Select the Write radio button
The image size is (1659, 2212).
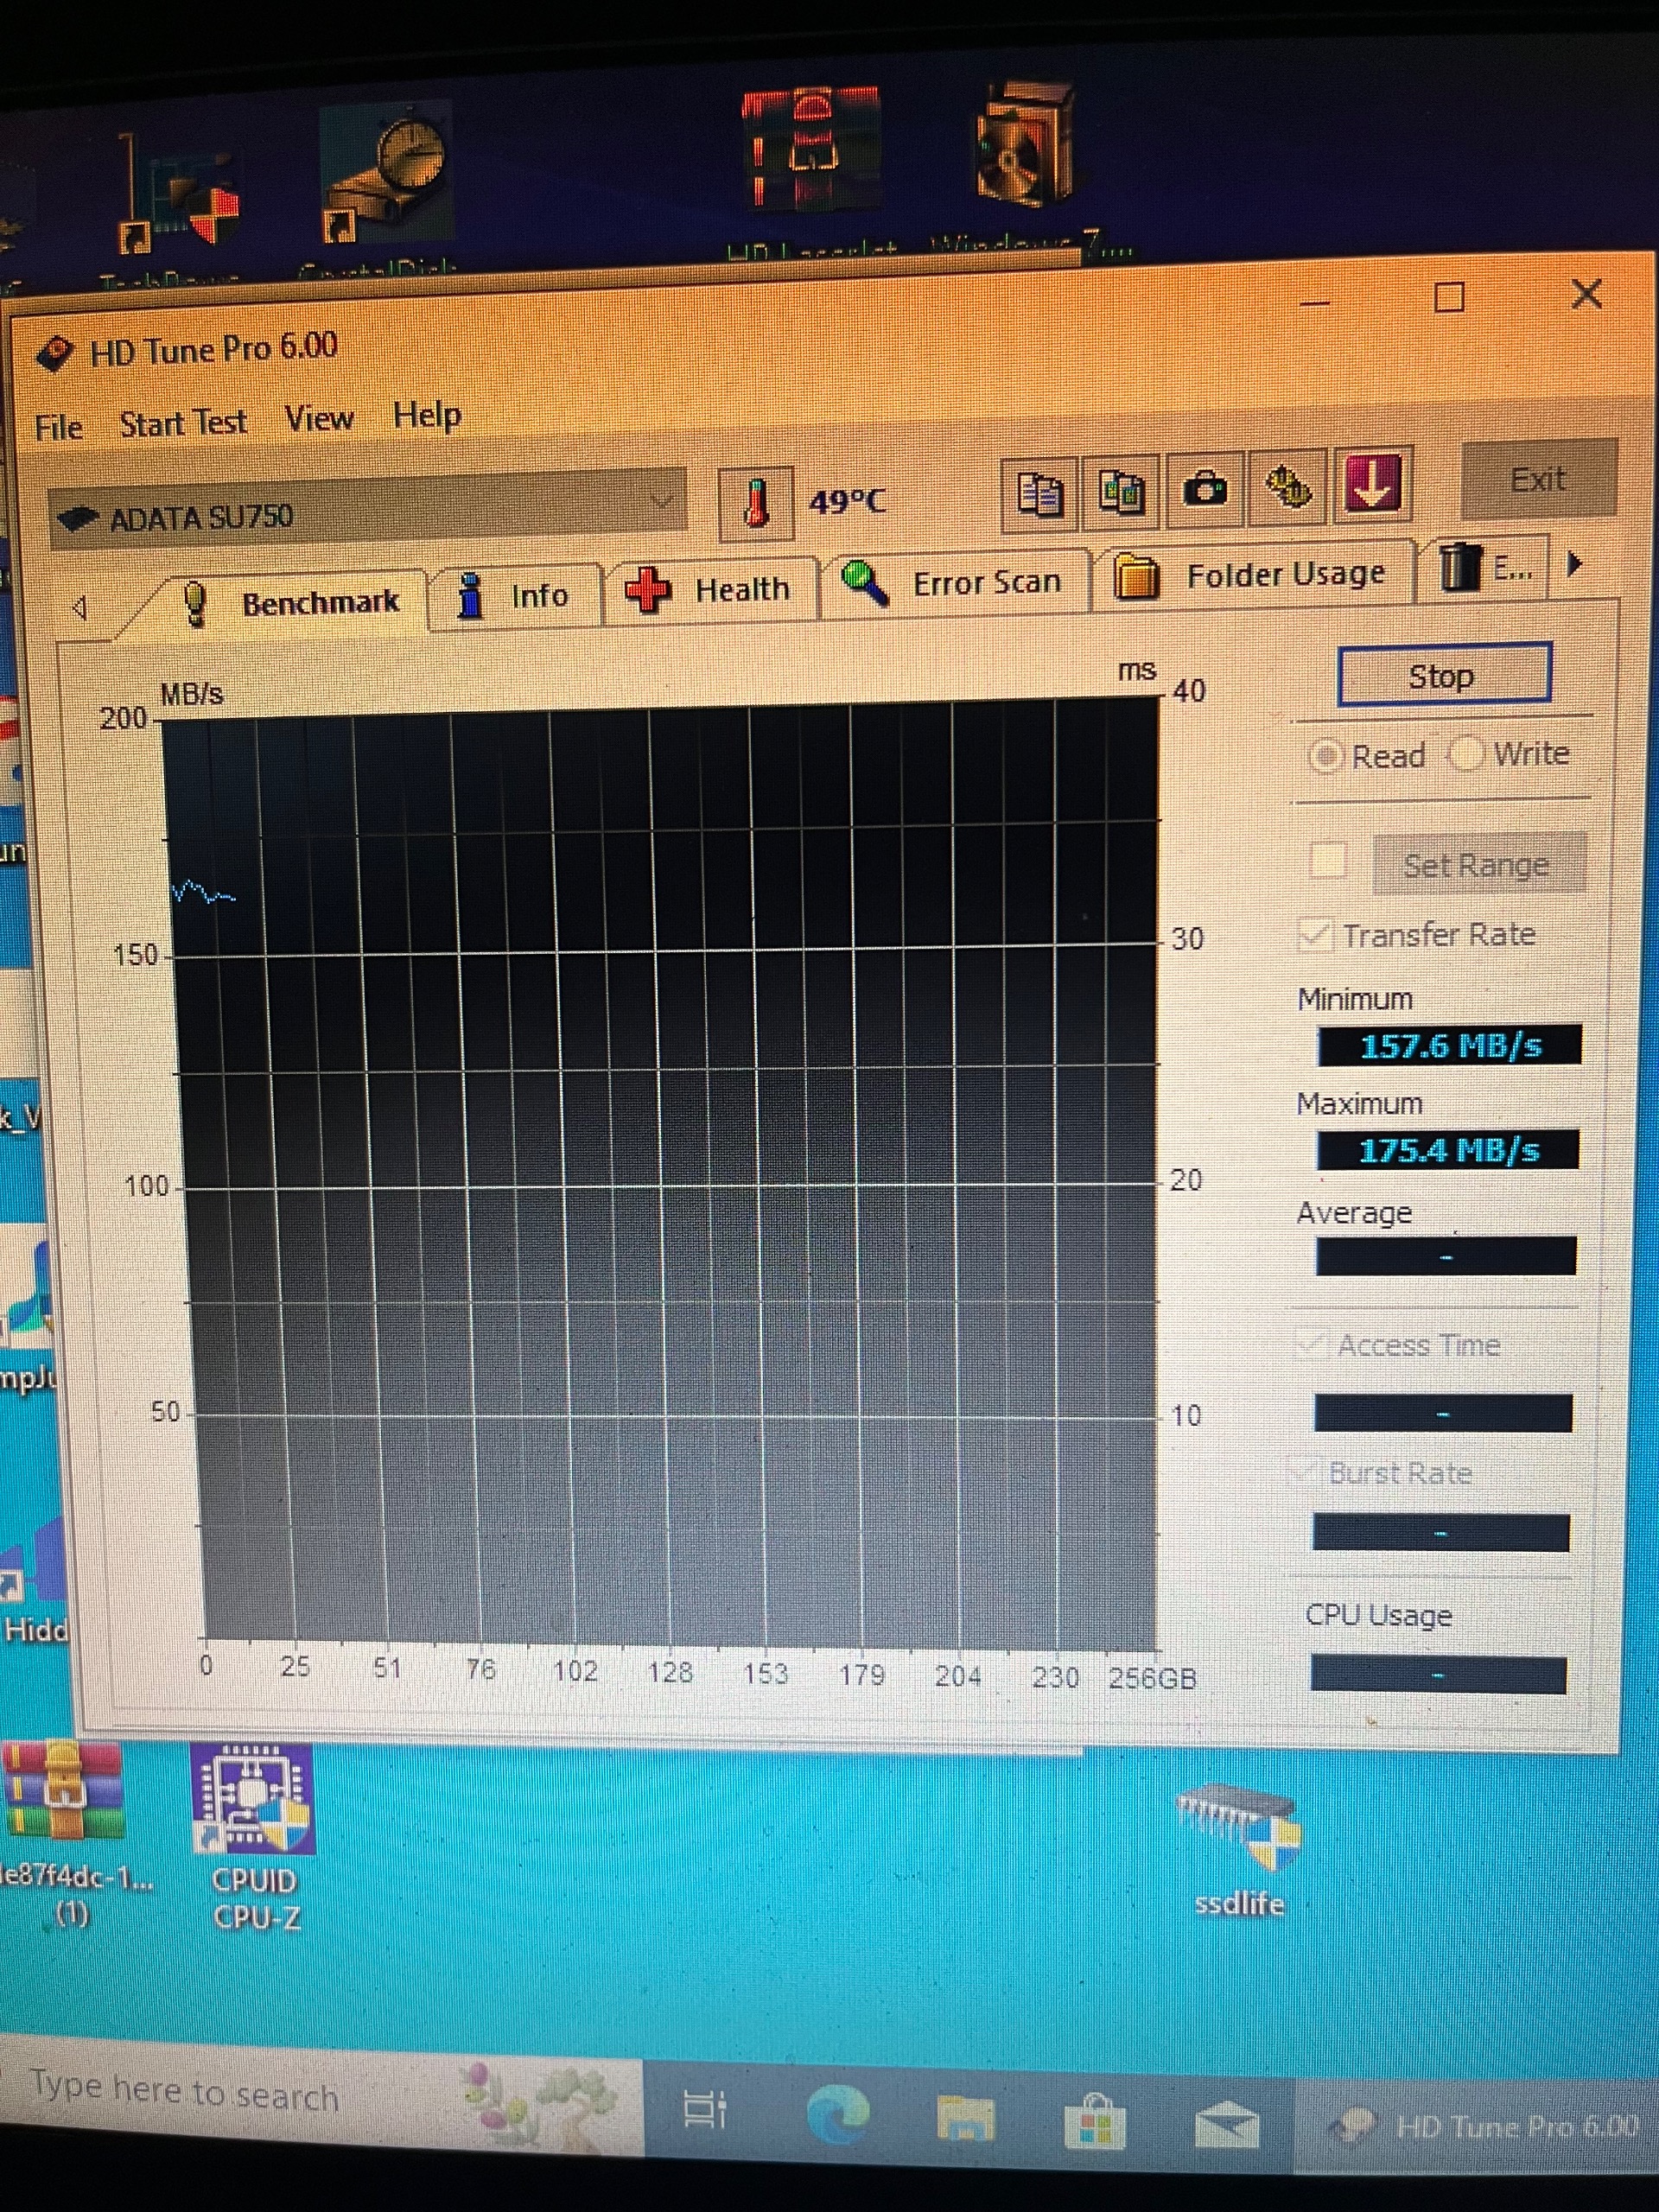tap(1466, 754)
